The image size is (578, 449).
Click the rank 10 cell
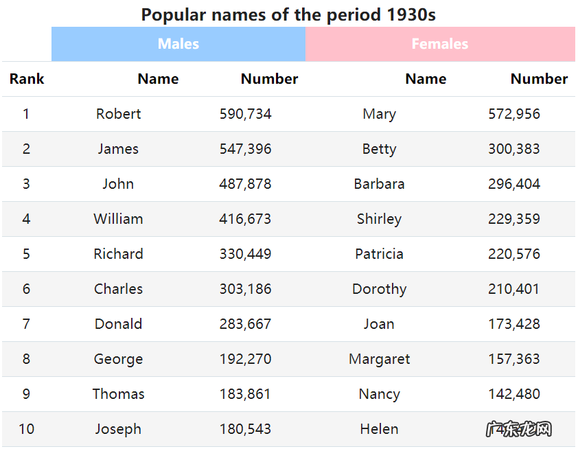26,429
